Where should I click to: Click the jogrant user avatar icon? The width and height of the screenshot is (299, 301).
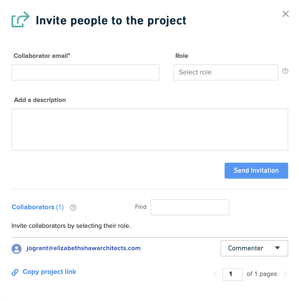pos(17,249)
